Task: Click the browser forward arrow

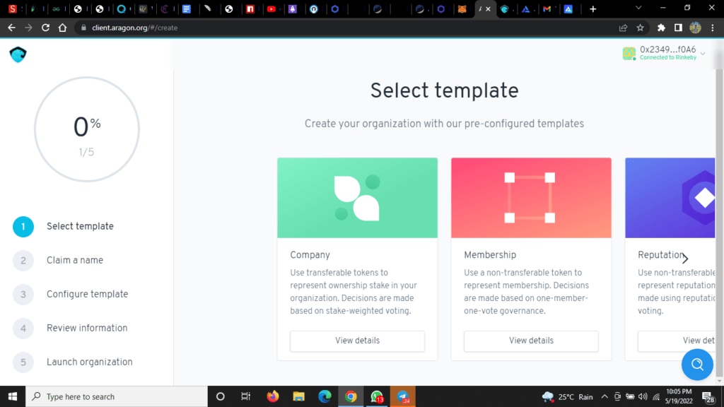Action: [x=28, y=28]
